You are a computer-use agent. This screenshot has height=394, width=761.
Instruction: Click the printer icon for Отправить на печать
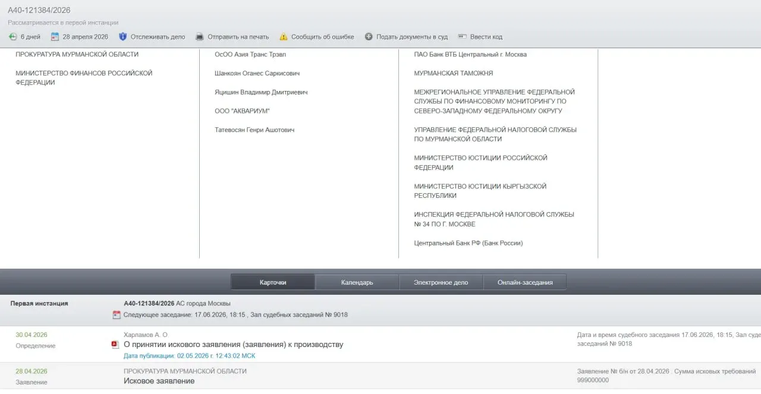coord(200,37)
